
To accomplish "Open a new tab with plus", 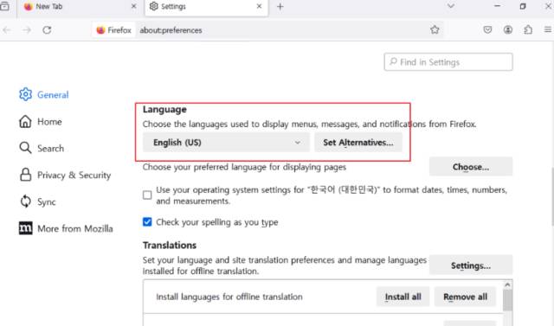I will (280, 6).
